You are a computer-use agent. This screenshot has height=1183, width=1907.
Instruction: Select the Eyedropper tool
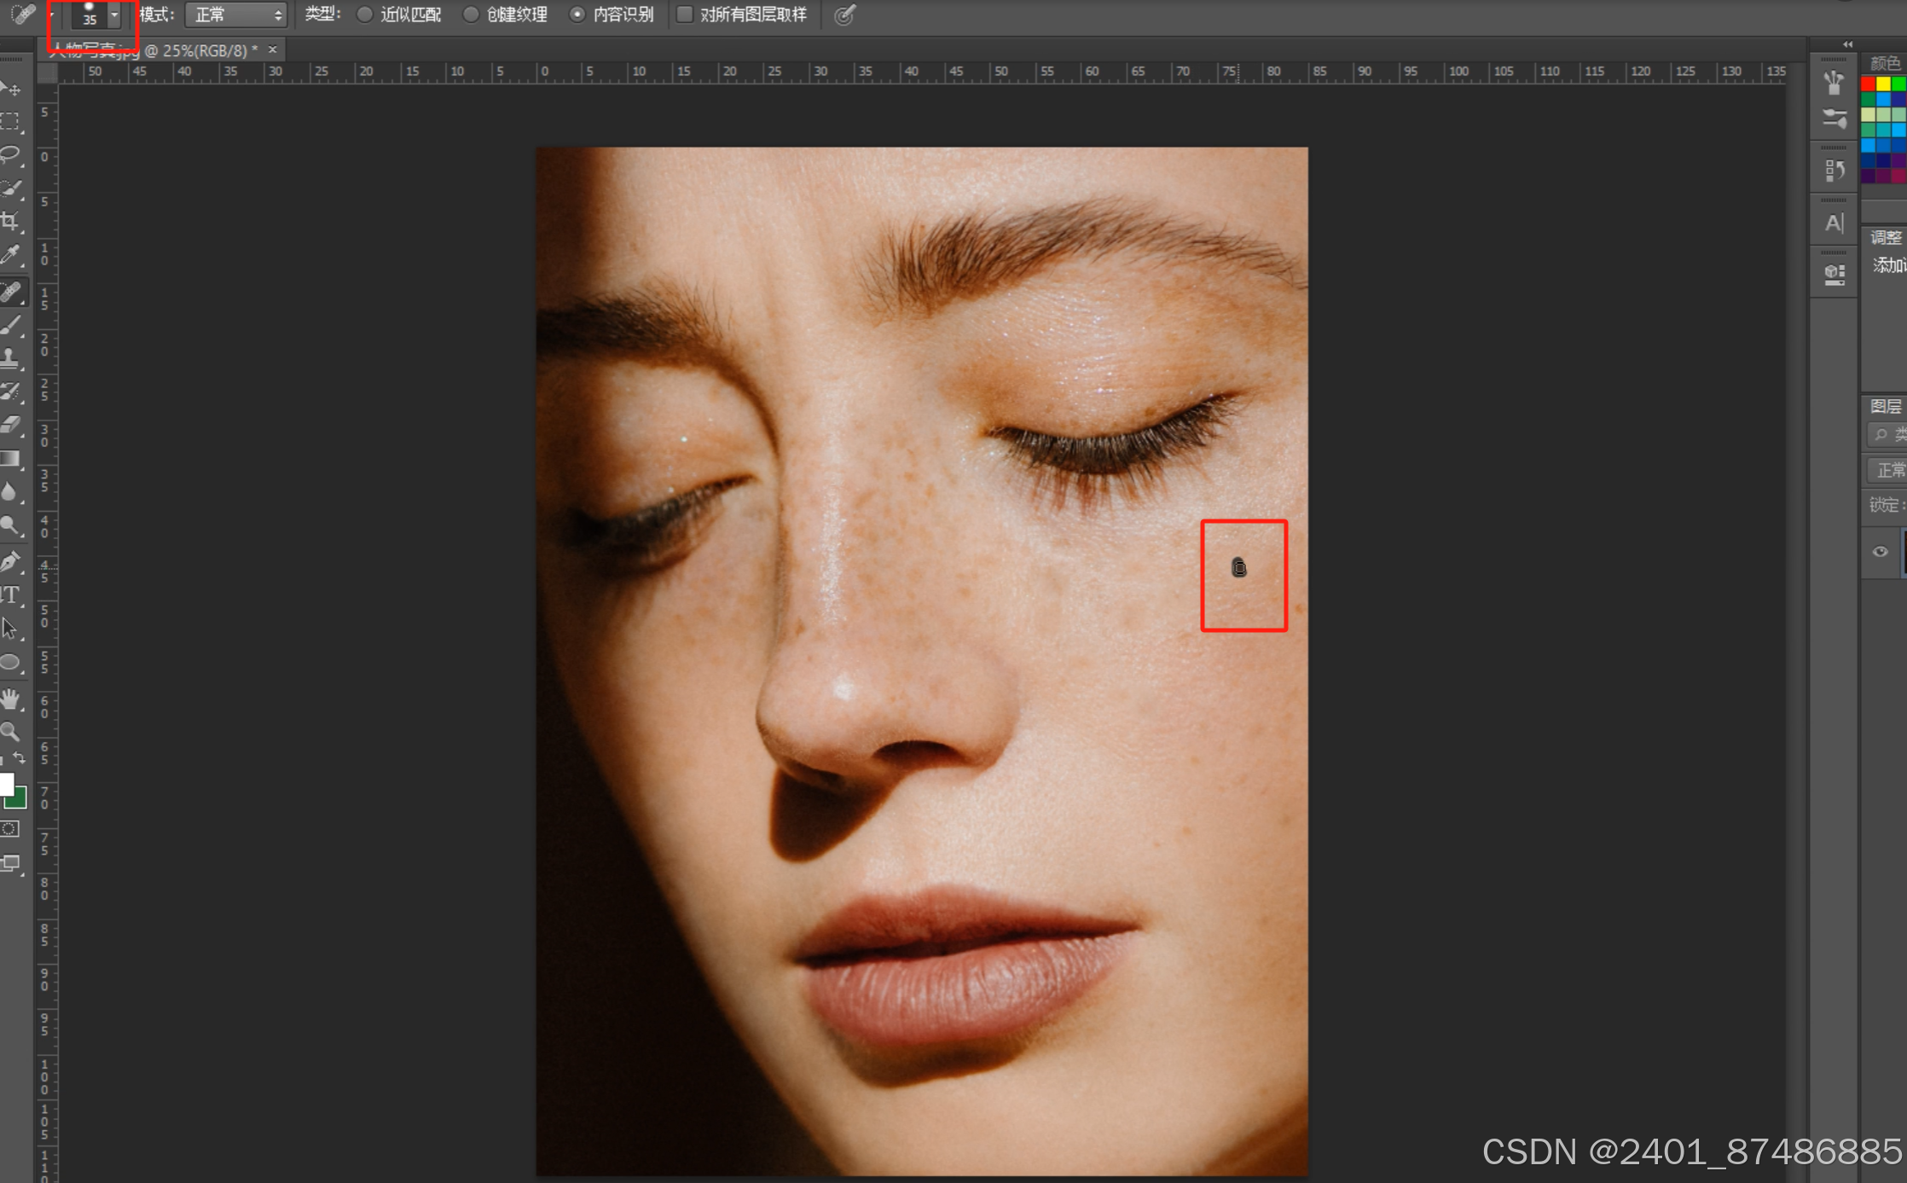tap(10, 255)
